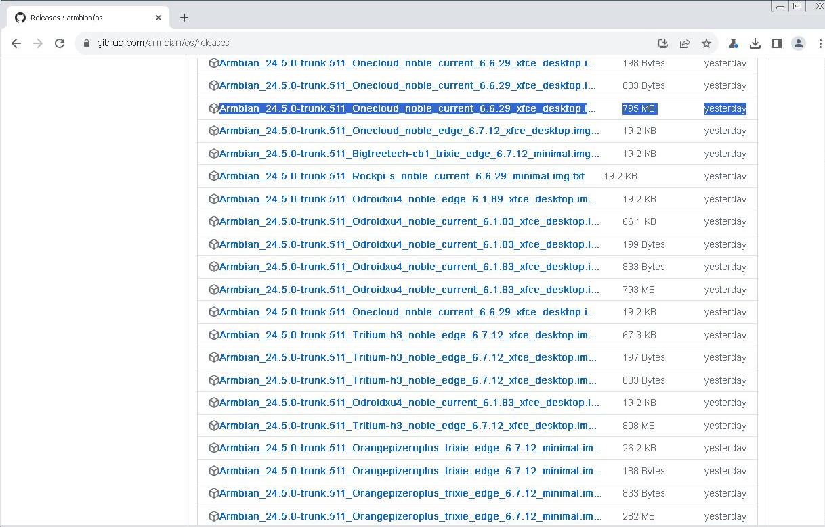Viewport: 825px width, 527px height.
Task: Click package icon beside 282 MB Orangepizeroplus file
Action: click(x=213, y=516)
